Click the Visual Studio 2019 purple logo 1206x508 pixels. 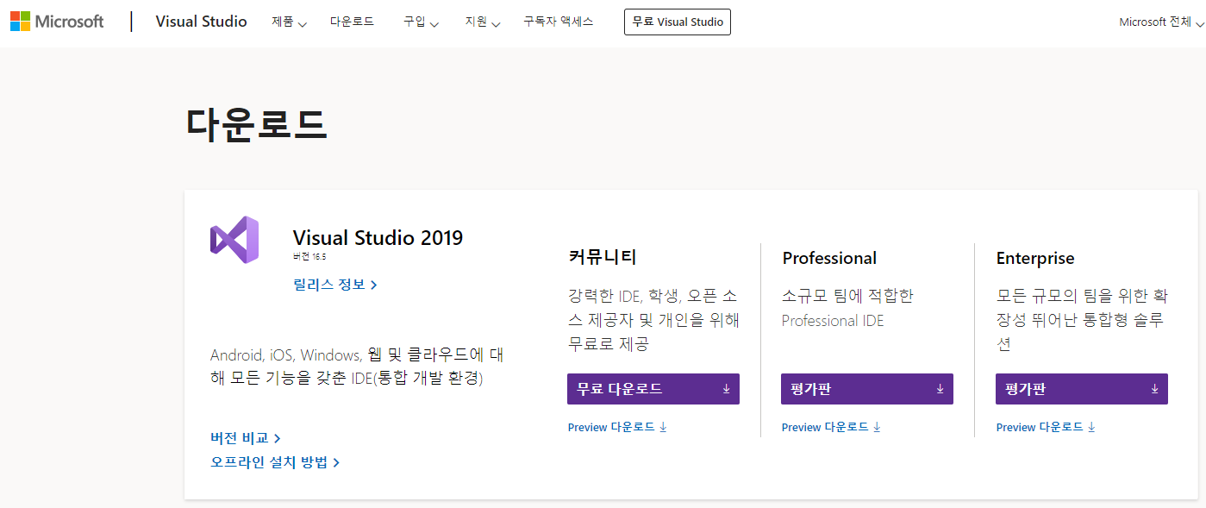[x=234, y=240]
